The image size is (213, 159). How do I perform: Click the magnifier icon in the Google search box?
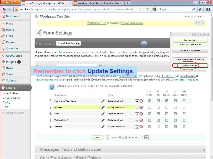(x=193, y=9)
